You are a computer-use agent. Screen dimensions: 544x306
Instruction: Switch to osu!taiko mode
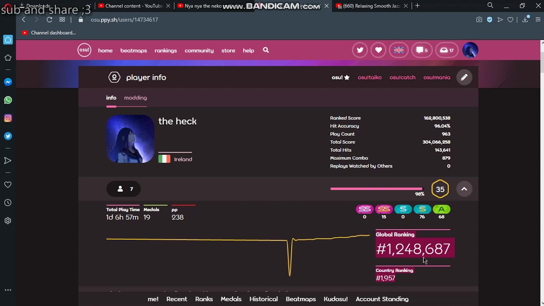pos(370,77)
